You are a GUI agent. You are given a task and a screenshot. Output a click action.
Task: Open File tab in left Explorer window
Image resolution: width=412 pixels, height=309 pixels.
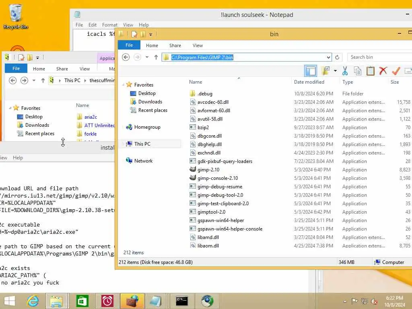(x=16, y=68)
